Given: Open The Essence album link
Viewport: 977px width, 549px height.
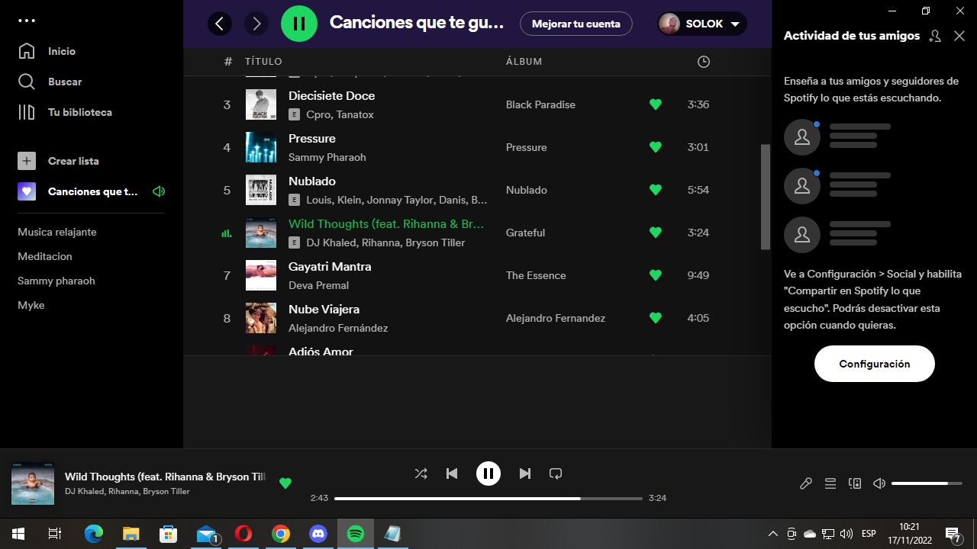Looking at the screenshot, I should (536, 275).
